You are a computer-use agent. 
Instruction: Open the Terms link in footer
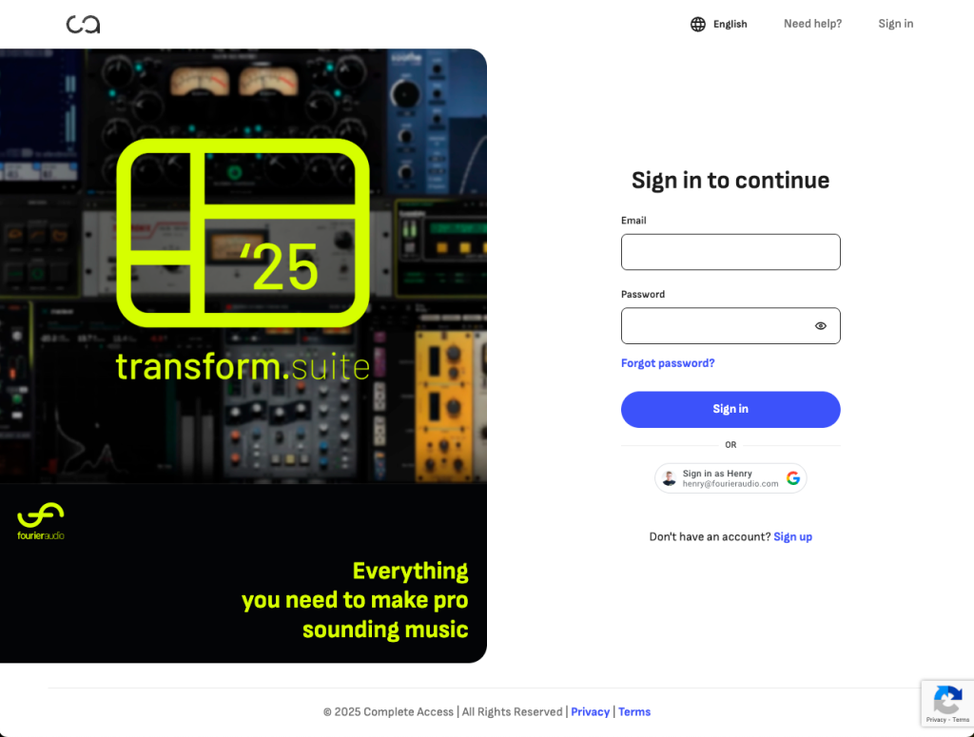tap(634, 712)
